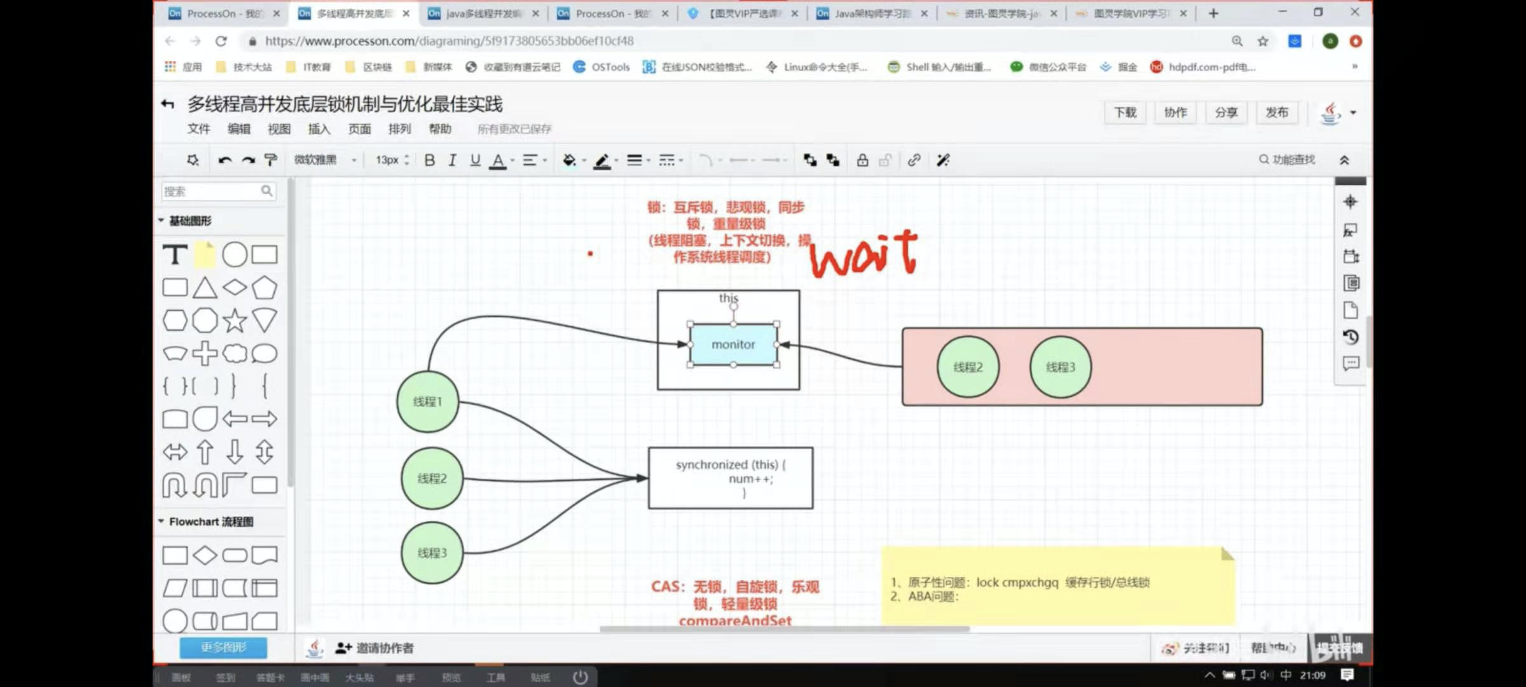Click the undo arrow icon
1526x687 pixels.
tap(224, 160)
